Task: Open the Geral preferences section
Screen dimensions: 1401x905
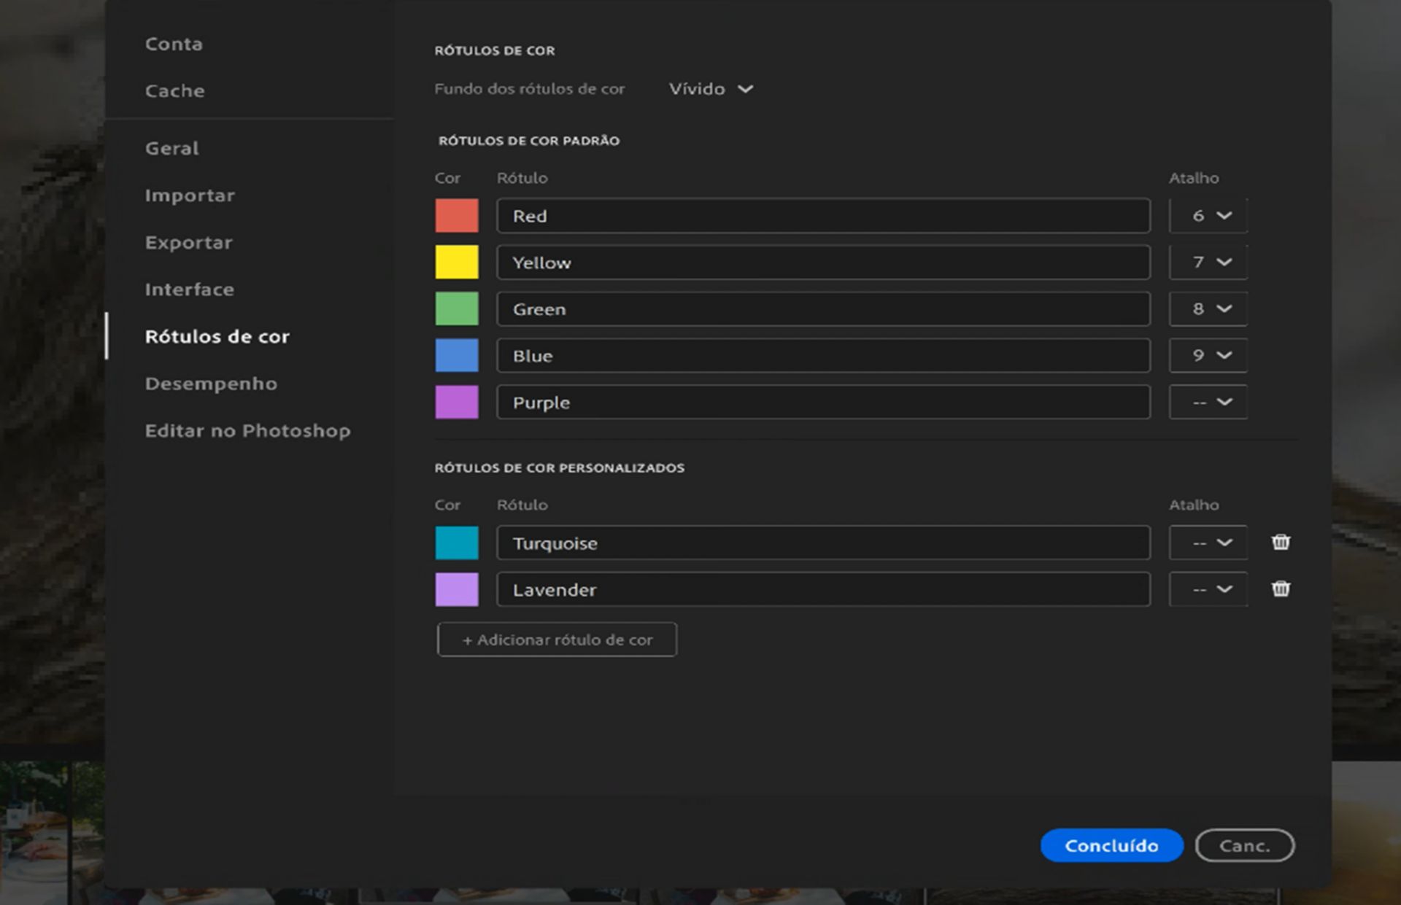Action: [171, 148]
